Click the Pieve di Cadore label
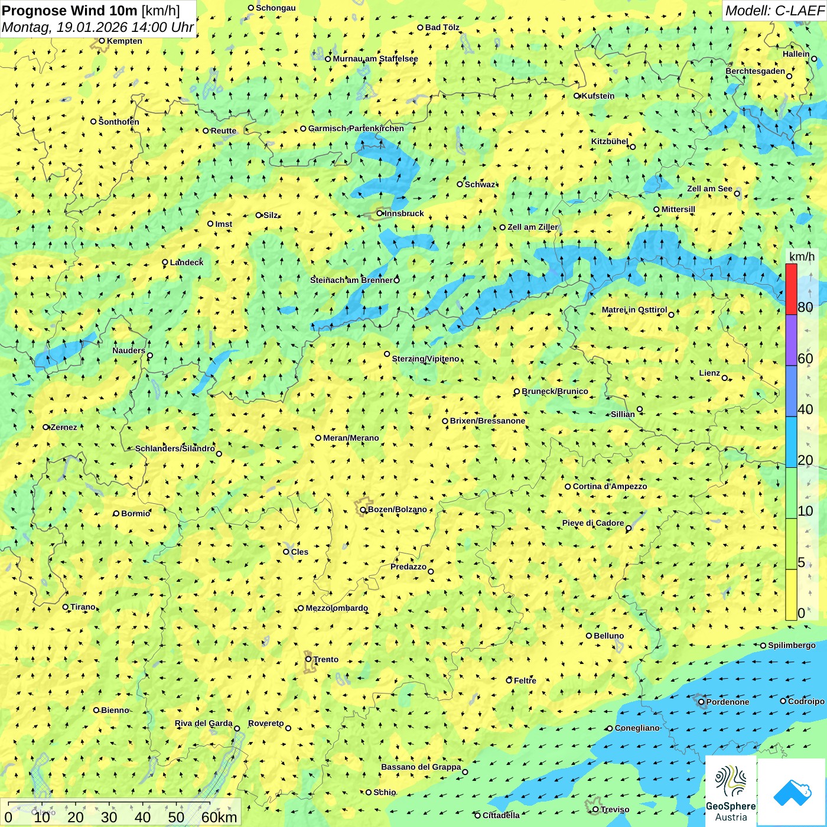This screenshot has width=827, height=827. point(592,523)
